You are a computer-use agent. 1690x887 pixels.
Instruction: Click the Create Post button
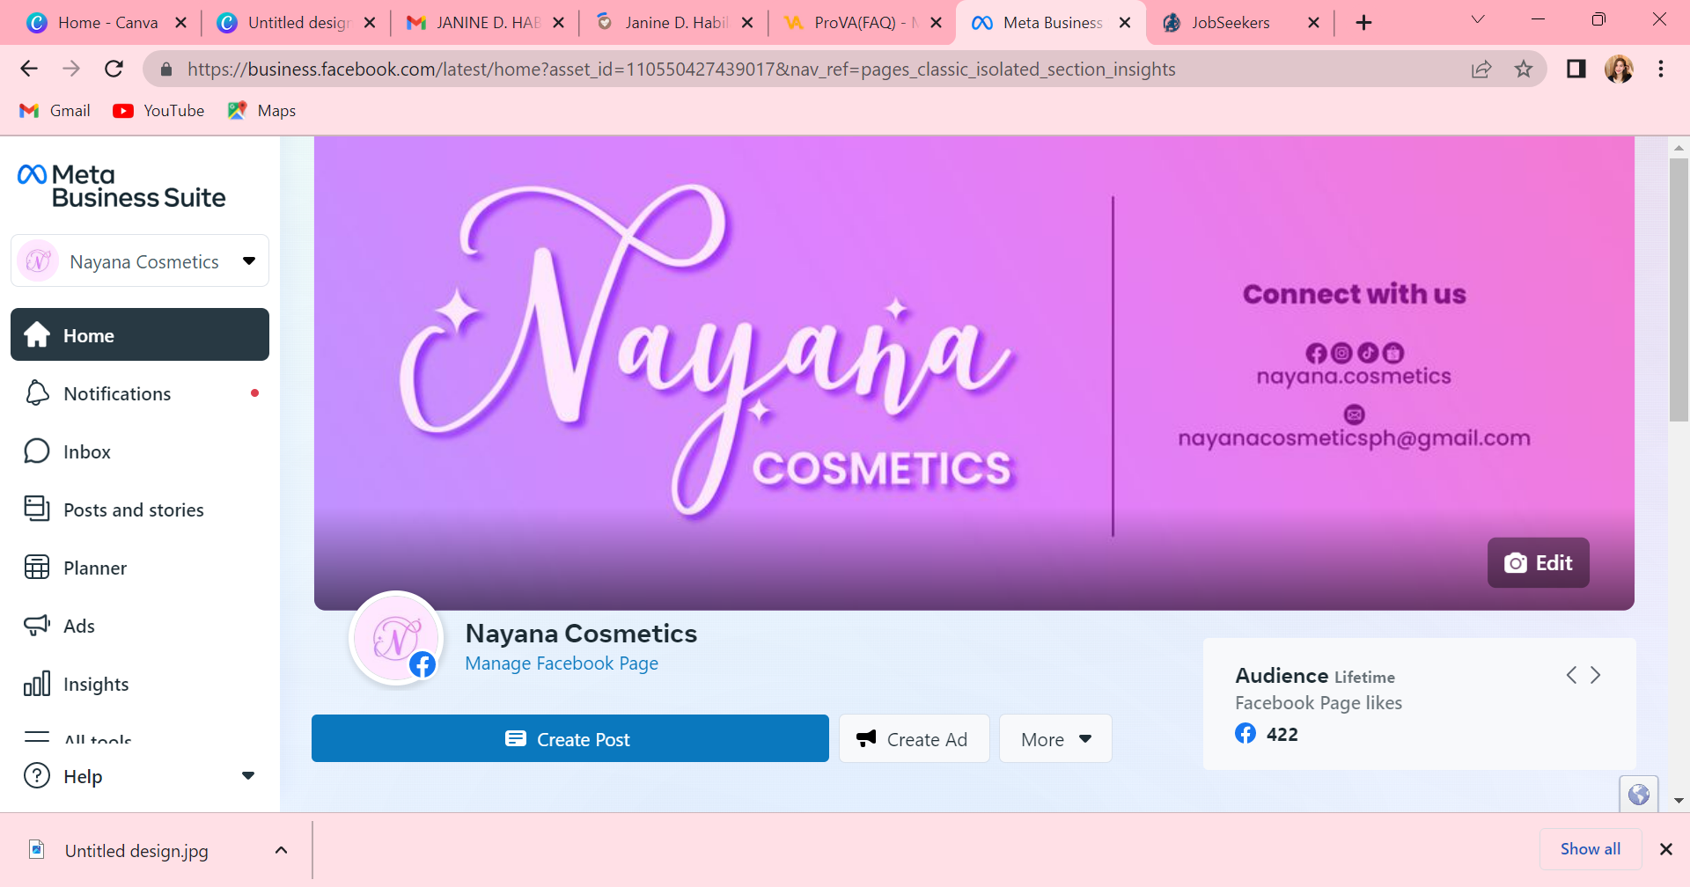click(570, 739)
